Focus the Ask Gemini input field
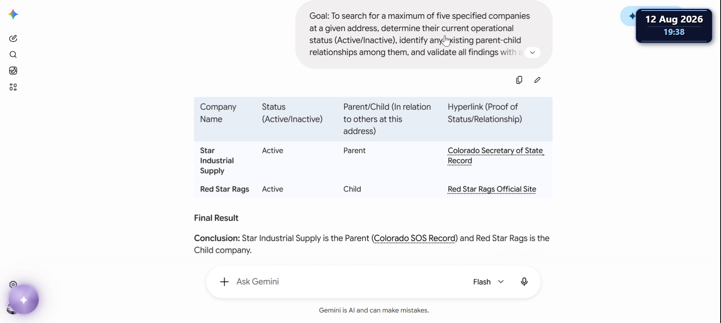The image size is (721, 323). coord(349,282)
